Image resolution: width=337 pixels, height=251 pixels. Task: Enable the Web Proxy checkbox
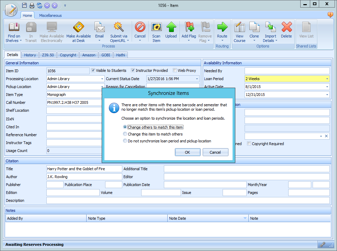175,70
